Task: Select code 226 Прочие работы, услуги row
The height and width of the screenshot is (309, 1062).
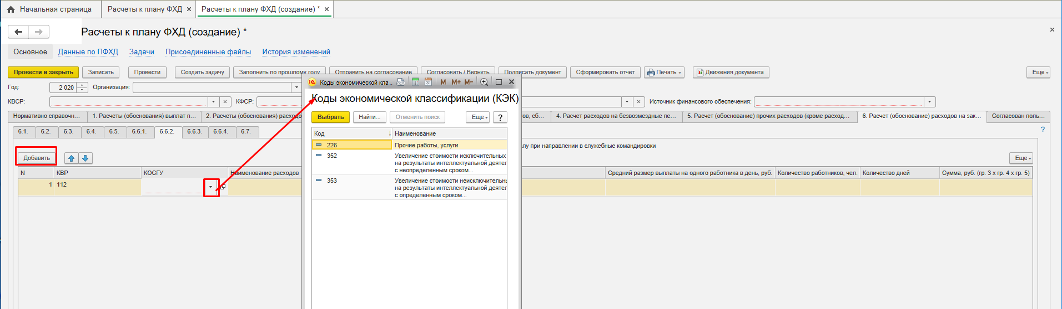Action: click(x=409, y=145)
